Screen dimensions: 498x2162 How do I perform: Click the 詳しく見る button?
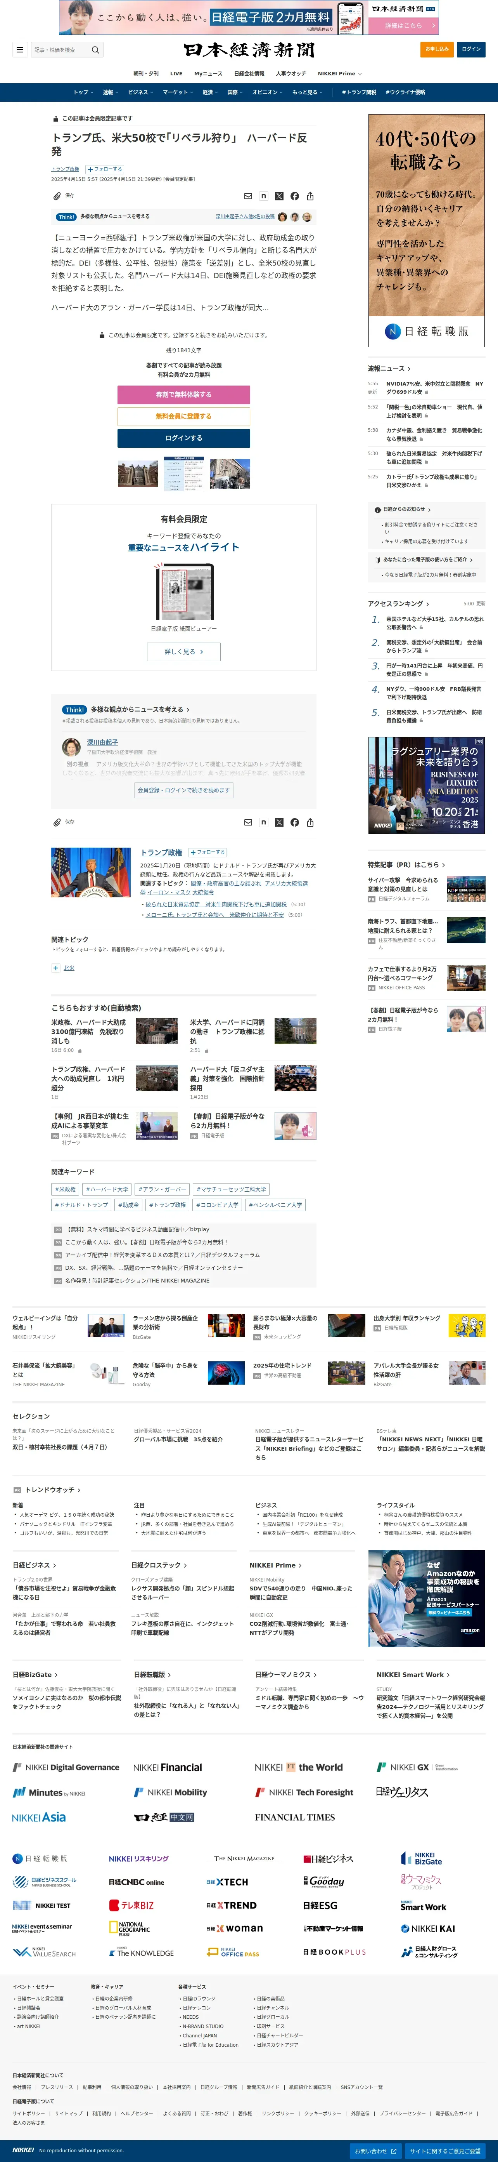pyautogui.click(x=183, y=651)
